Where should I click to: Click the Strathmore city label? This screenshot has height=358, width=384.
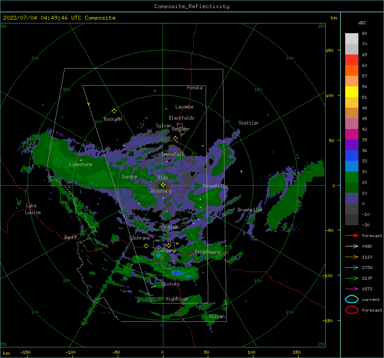pyautogui.click(x=207, y=252)
